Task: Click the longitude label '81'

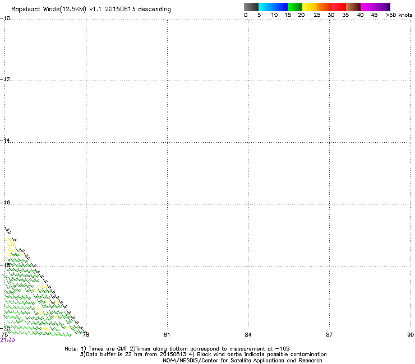Action: (167, 335)
